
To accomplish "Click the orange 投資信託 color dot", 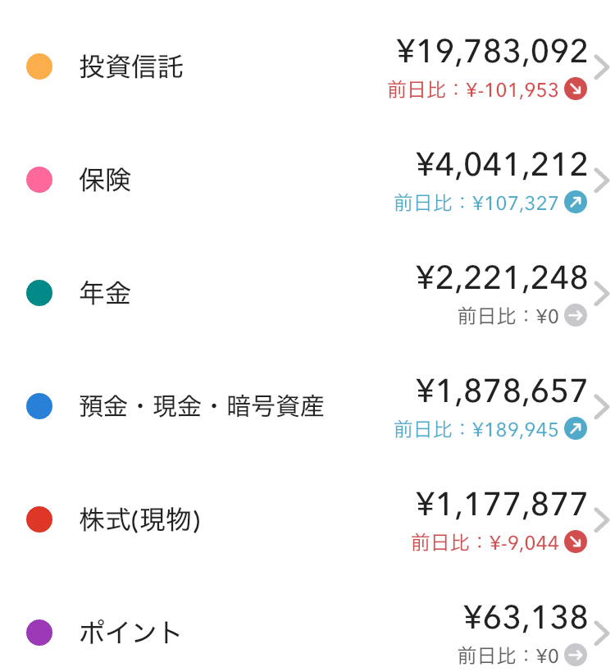I will [x=39, y=66].
